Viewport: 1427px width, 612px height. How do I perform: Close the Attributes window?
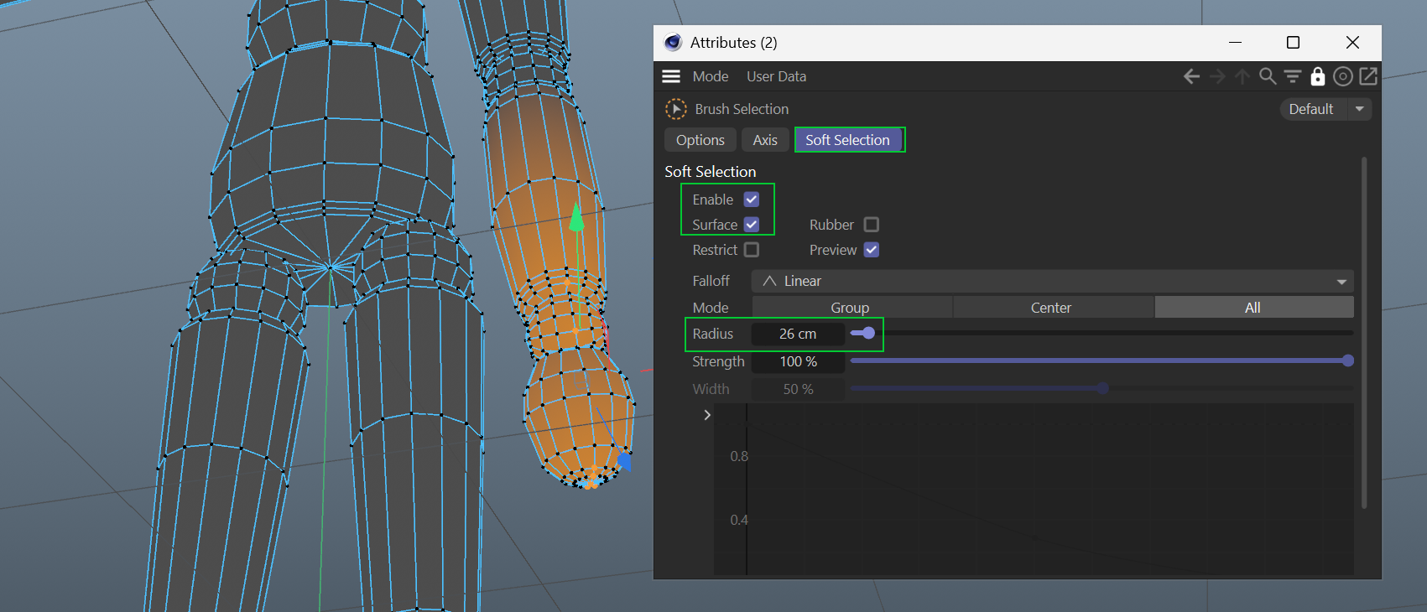(1352, 43)
